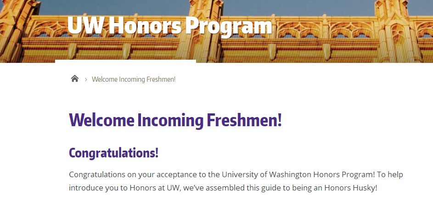Click 'University of Washington' in the paragraph

click(x=267, y=175)
